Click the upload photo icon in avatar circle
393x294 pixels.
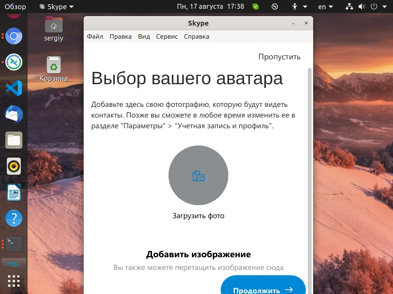click(198, 176)
